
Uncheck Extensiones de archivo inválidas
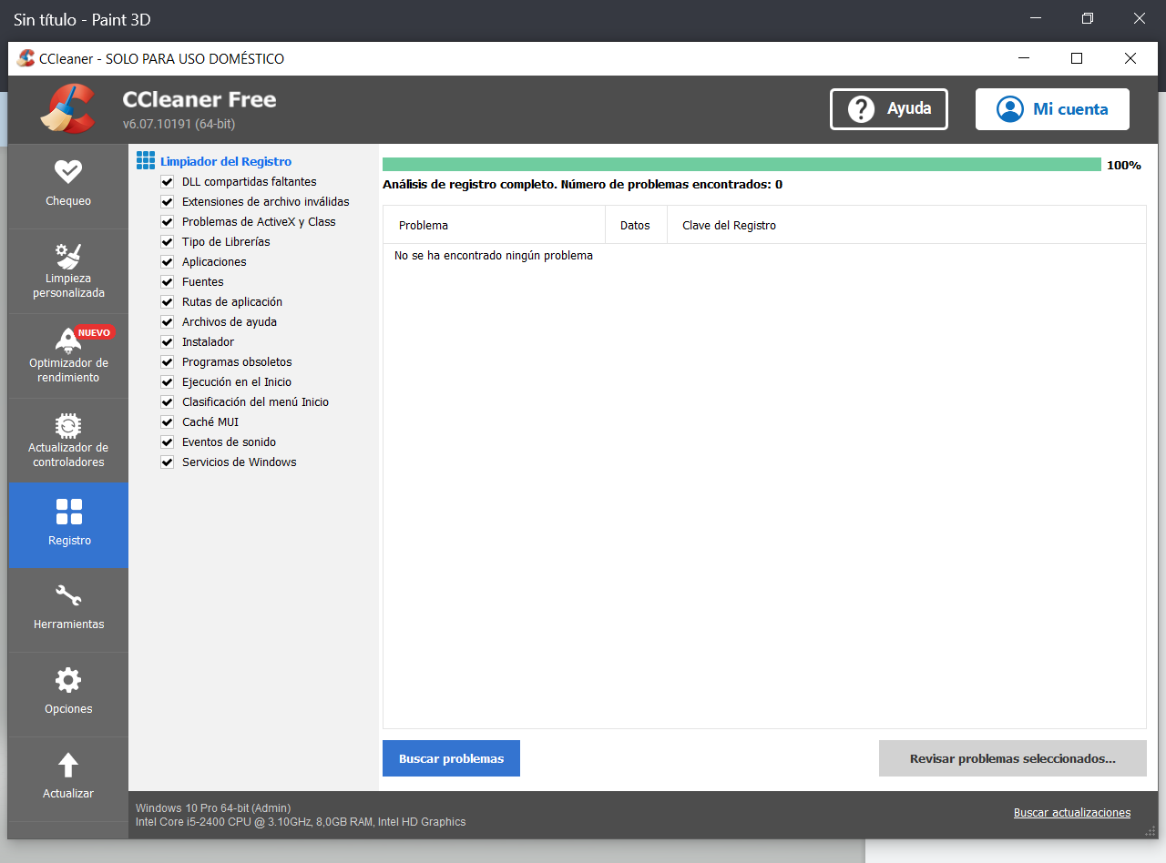click(x=167, y=202)
